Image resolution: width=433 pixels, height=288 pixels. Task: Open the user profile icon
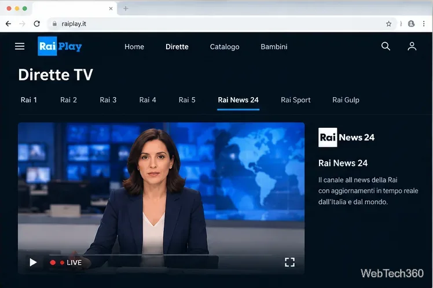pyautogui.click(x=412, y=46)
